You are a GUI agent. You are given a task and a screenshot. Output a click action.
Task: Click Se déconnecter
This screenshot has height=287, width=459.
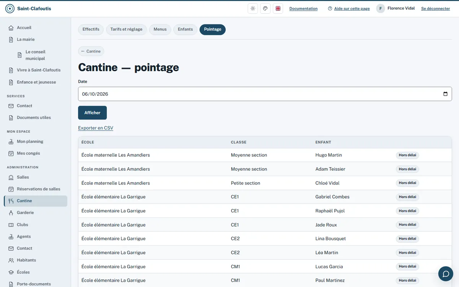435,8
